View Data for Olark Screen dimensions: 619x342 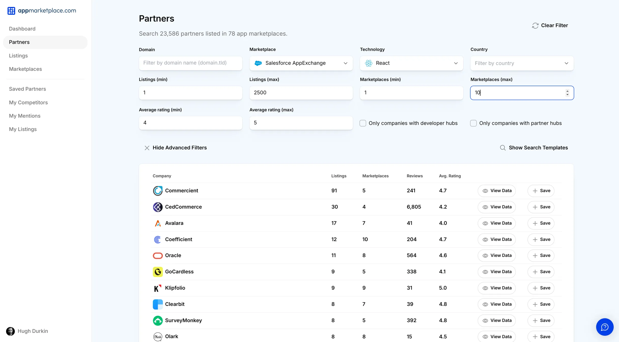497,337
